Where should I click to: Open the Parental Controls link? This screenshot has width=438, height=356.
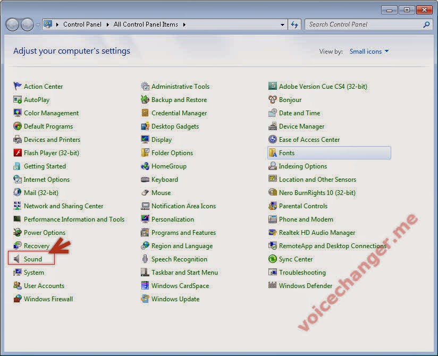[303, 206]
